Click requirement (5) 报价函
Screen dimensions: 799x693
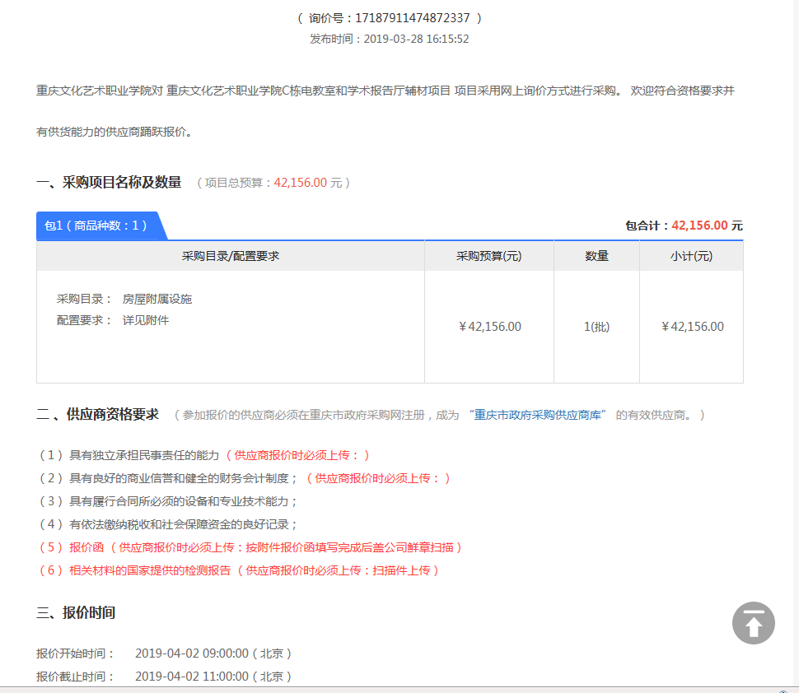tap(250, 547)
